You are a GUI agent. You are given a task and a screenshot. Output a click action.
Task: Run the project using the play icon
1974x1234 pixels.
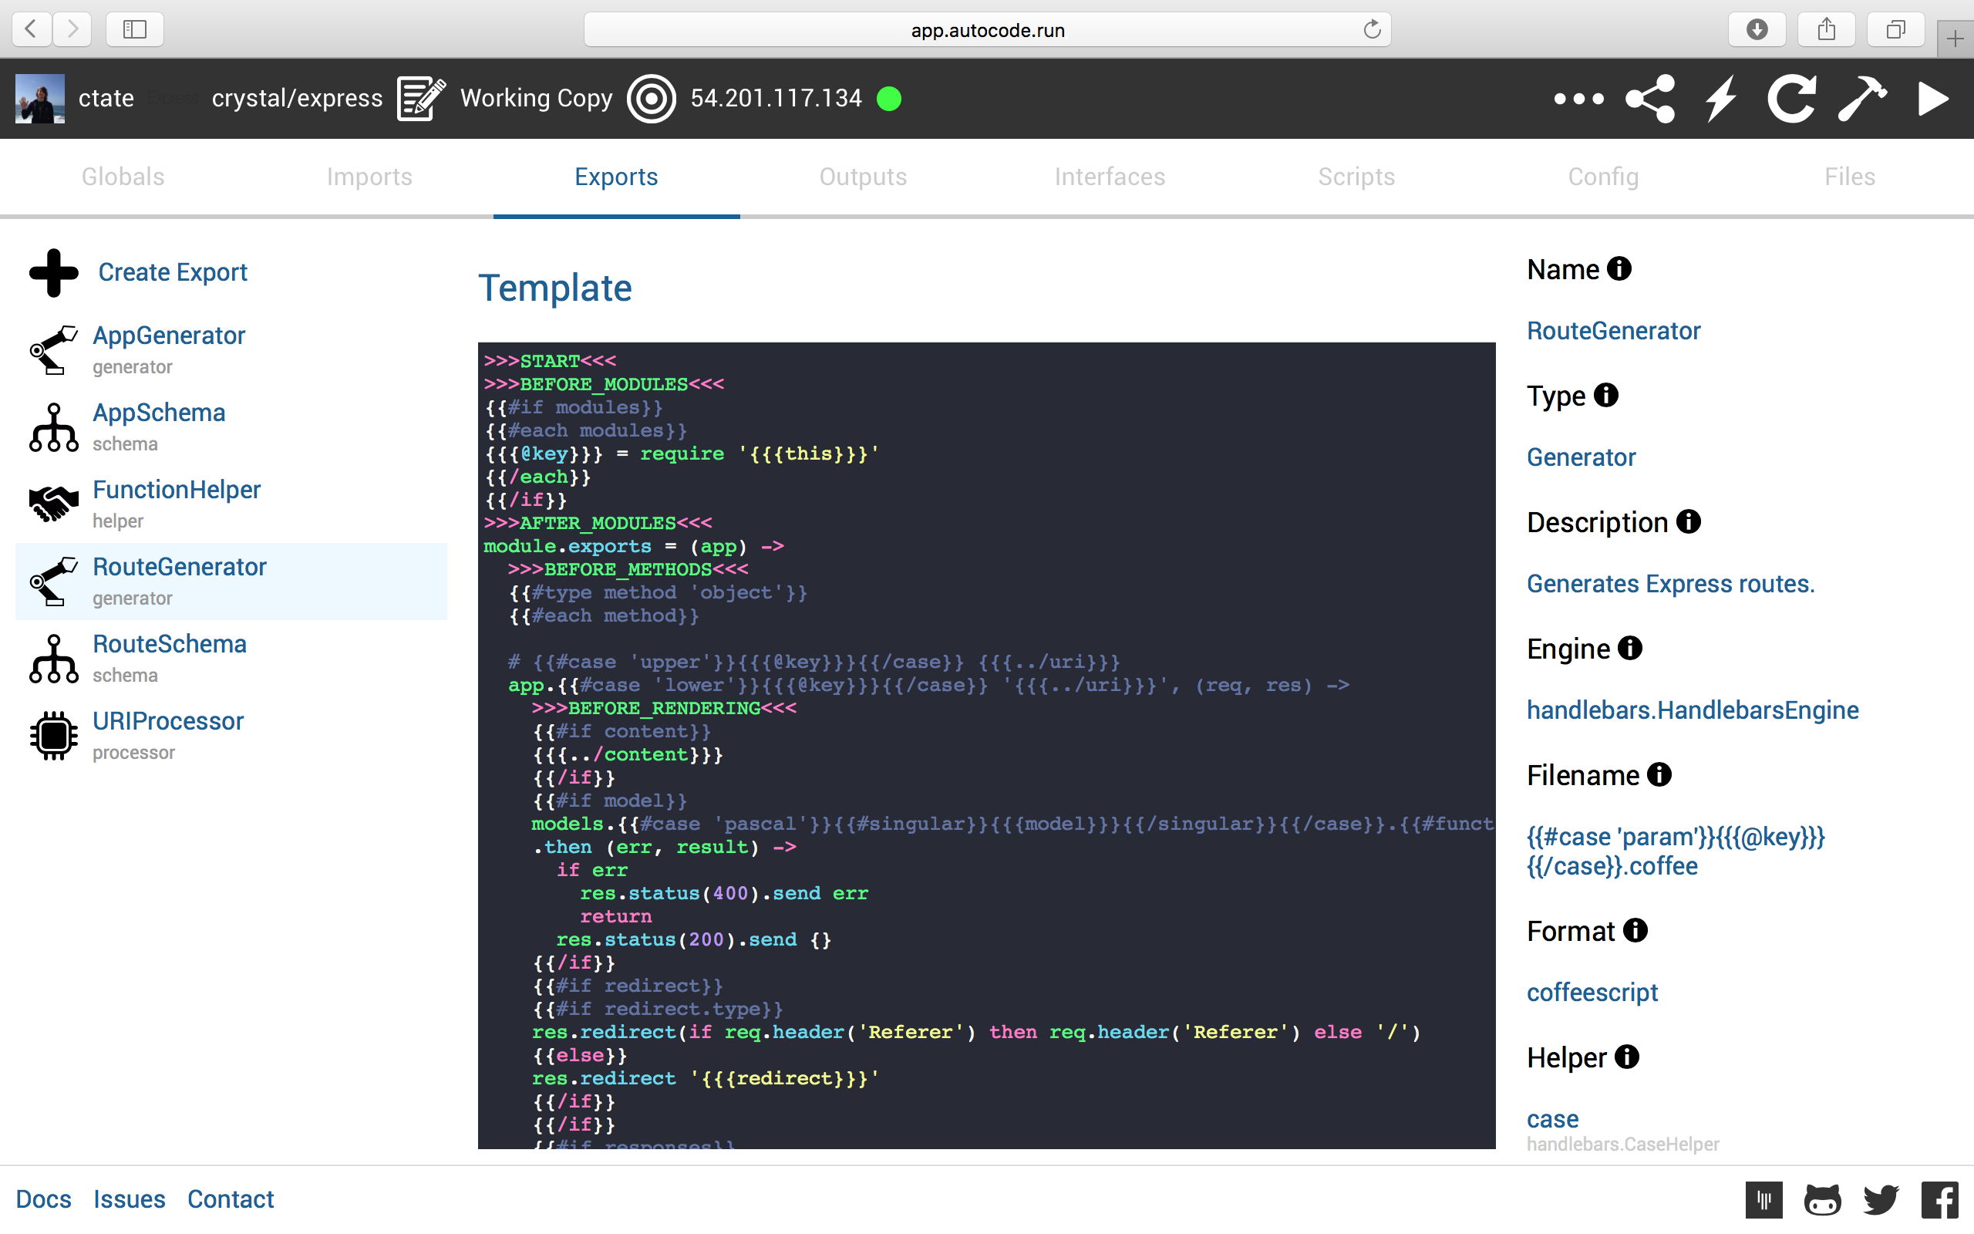tap(1932, 99)
